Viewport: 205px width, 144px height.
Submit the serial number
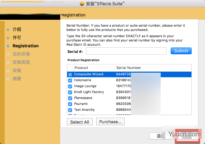tap(181, 51)
